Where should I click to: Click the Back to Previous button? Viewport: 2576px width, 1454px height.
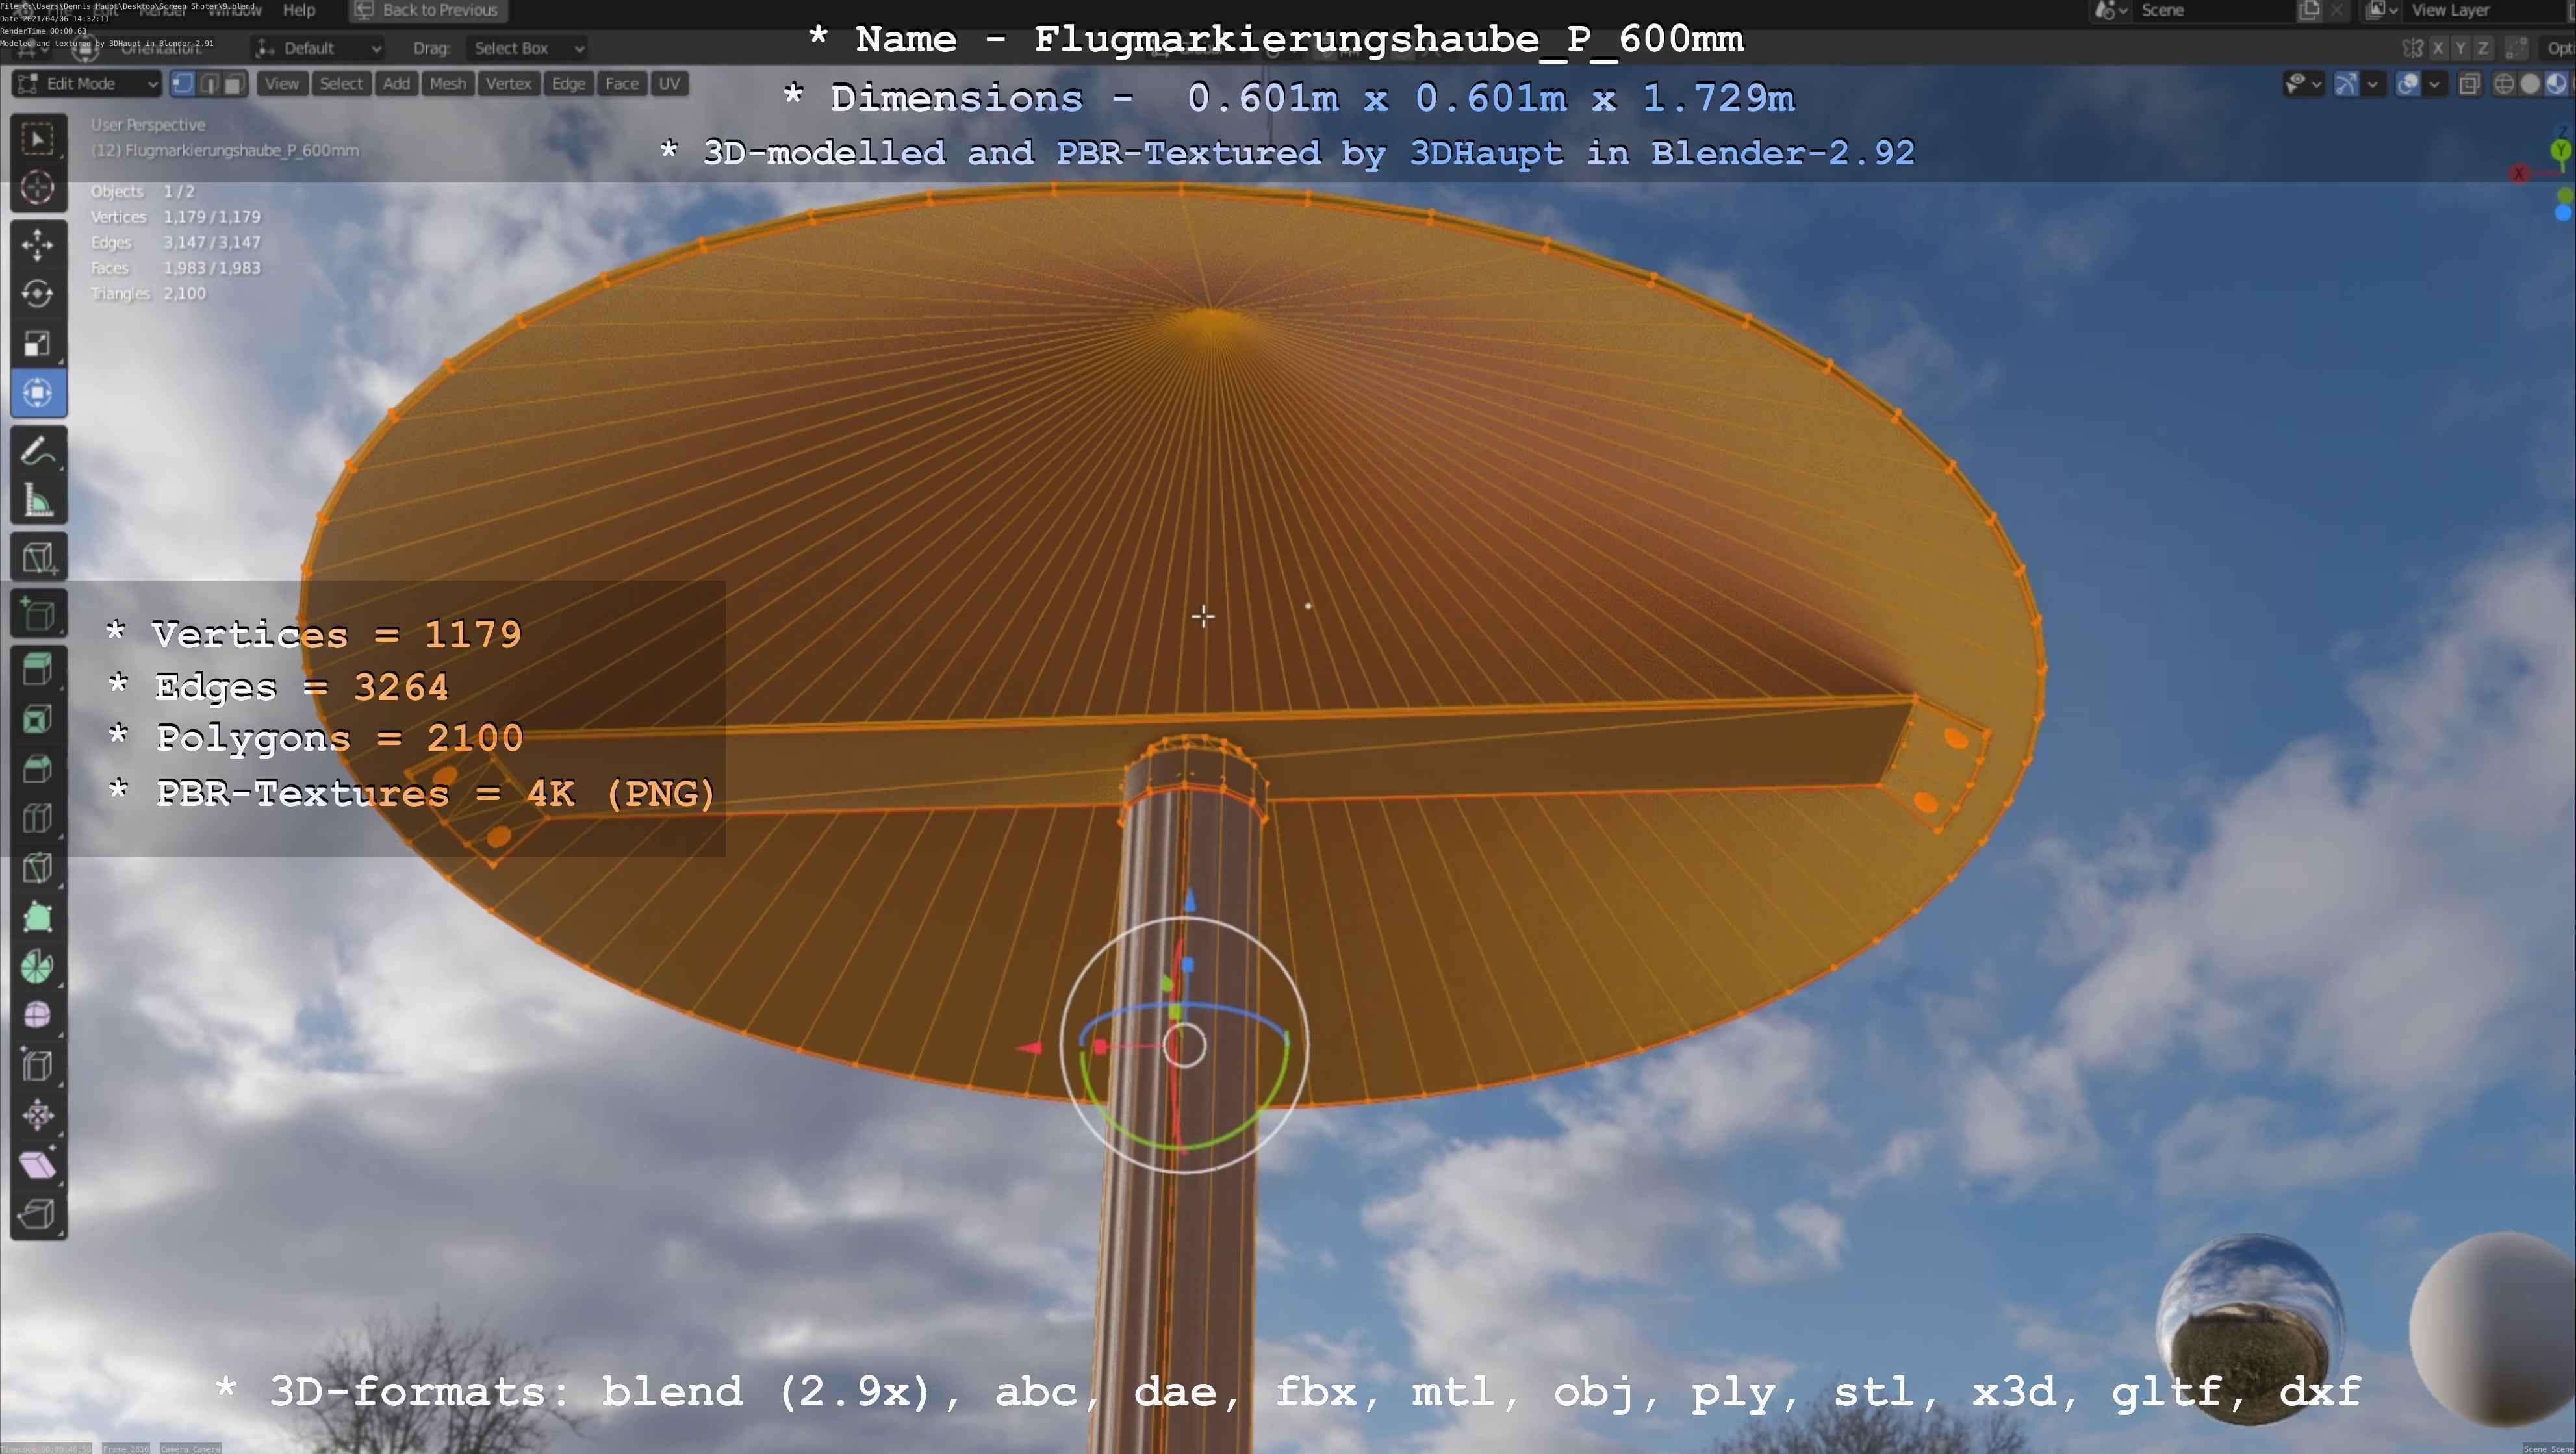428,10
